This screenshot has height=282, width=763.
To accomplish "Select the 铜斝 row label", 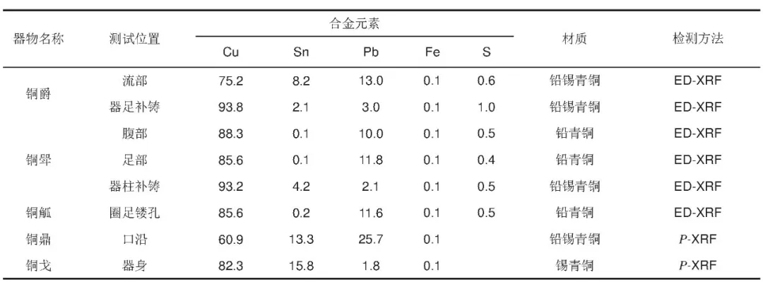I will pos(38,160).
